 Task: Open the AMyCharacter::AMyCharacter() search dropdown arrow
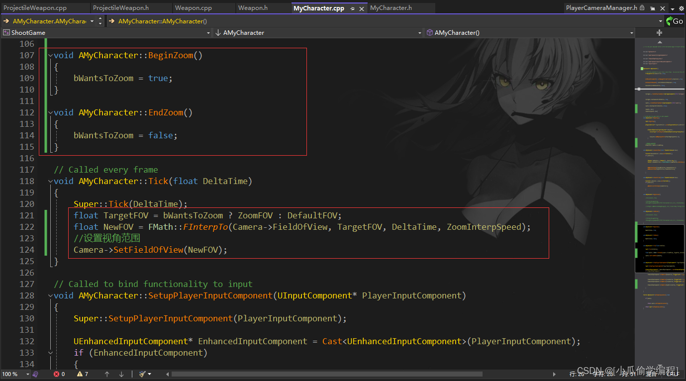tap(661, 21)
